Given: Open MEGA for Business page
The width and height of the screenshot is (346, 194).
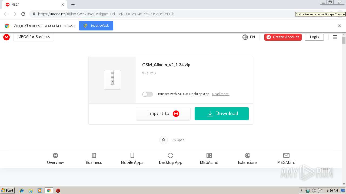Looking at the screenshot, I should tap(34, 37).
